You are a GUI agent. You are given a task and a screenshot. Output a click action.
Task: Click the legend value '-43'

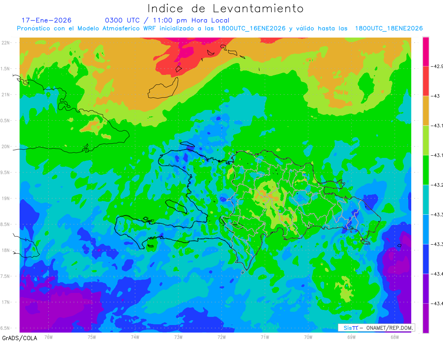click(435, 96)
